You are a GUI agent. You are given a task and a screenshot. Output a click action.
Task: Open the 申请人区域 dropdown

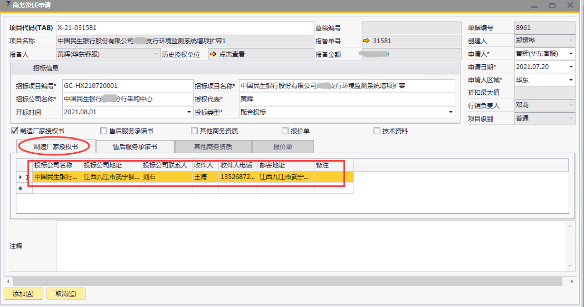571,80
